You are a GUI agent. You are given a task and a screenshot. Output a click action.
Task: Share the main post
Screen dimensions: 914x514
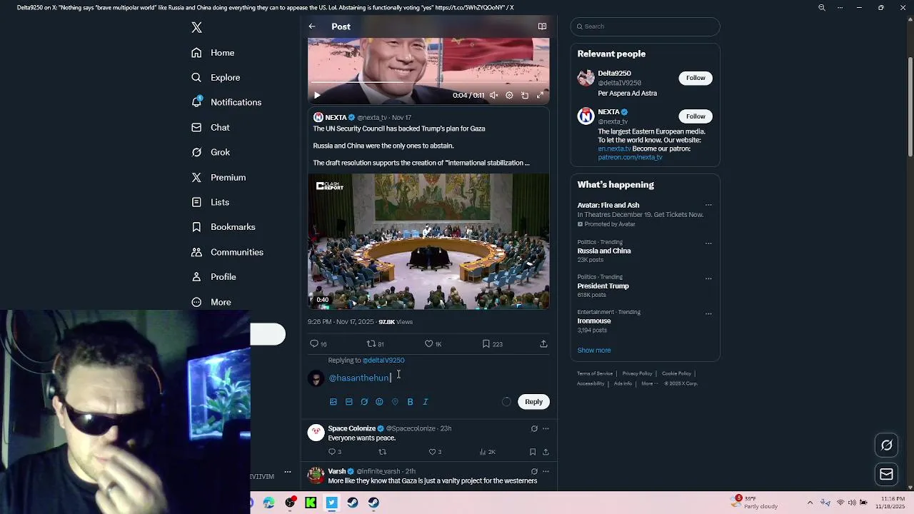tap(543, 344)
